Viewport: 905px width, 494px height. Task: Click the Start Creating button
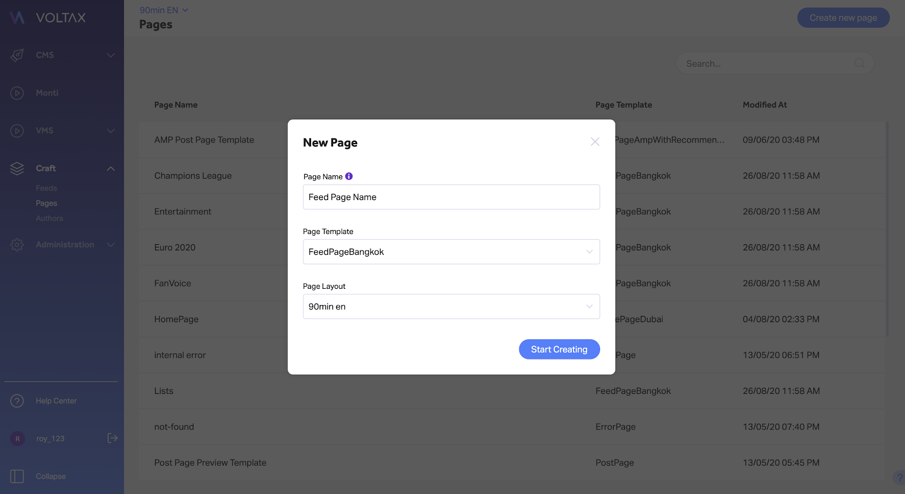click(559, 349)
